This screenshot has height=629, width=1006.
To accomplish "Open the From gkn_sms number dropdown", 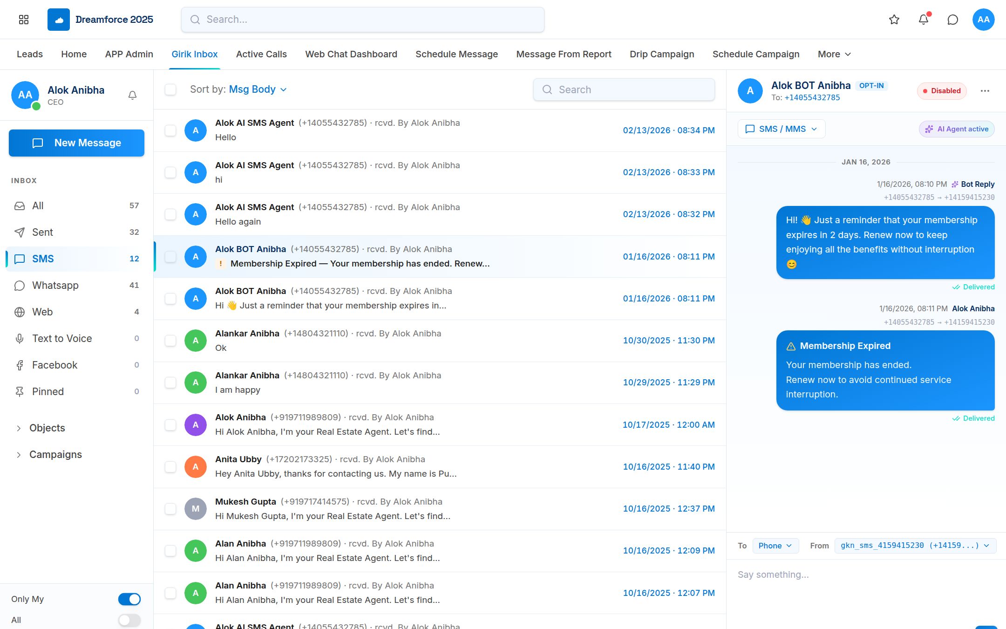I will coord(915,546).
